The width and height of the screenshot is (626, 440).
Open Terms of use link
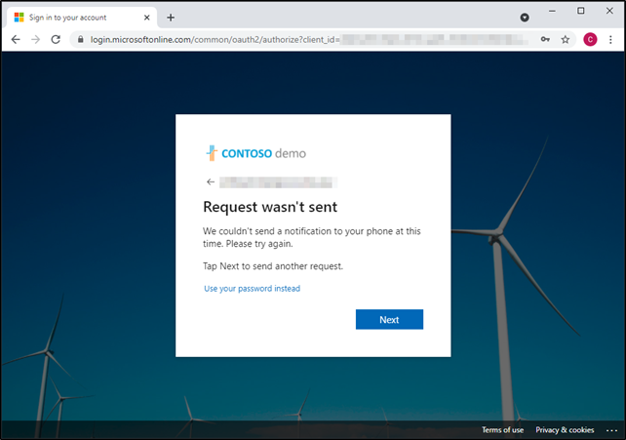coord(502,430)
